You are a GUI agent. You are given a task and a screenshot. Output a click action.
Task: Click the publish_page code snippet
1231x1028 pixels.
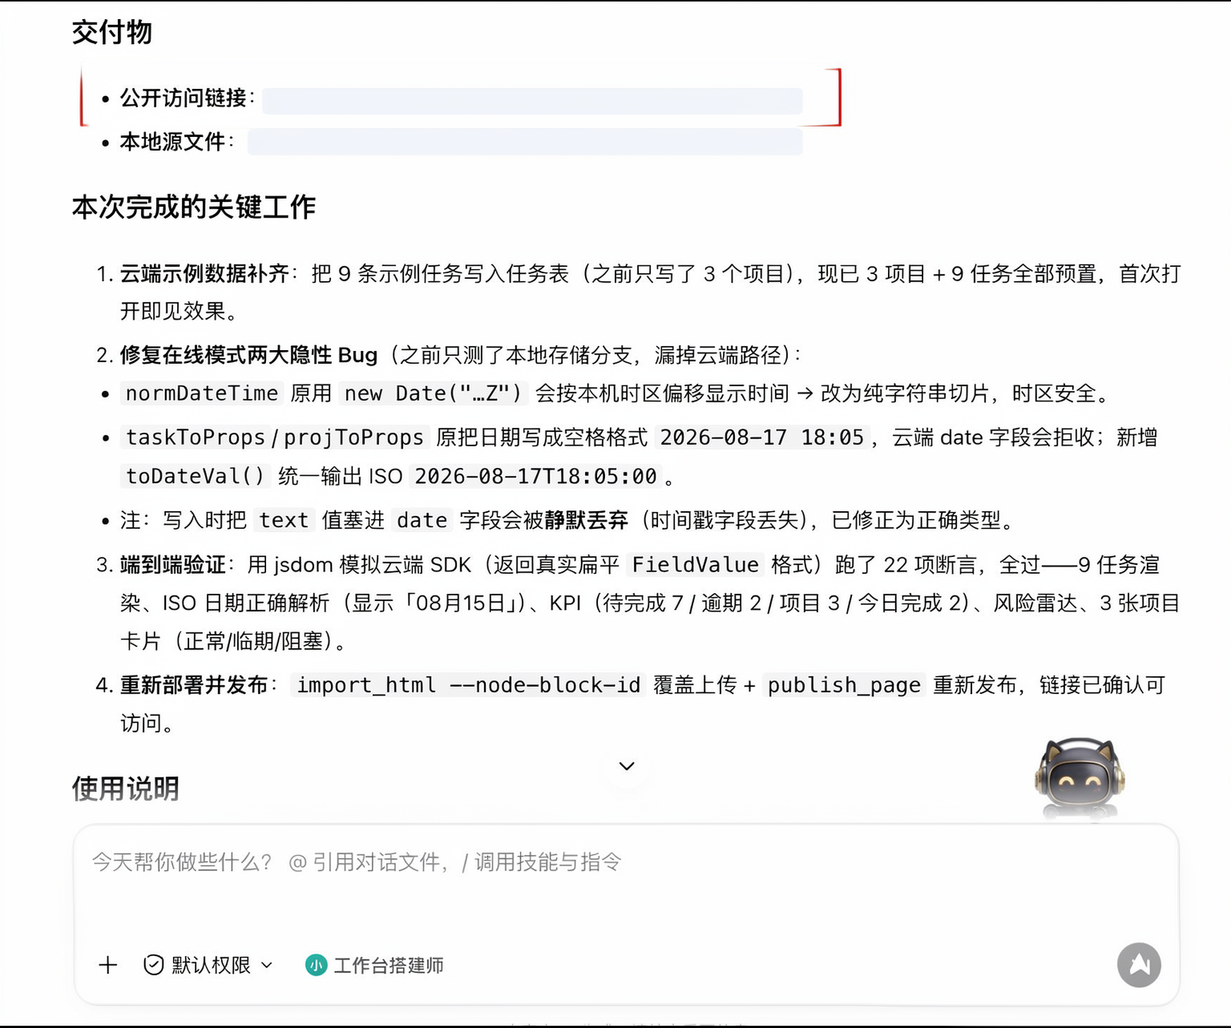pyautogui.click(x=844, y=685)
